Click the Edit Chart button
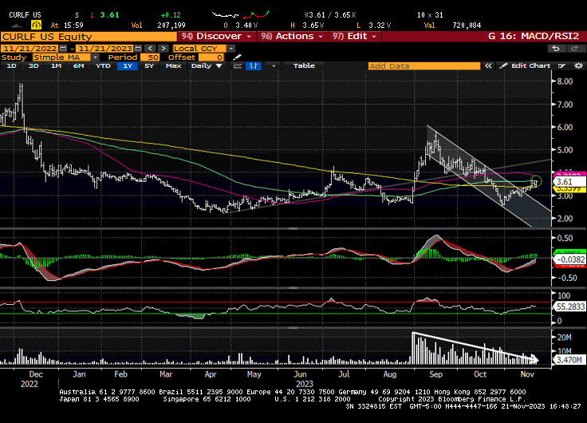This screenshot has width=587, height=423. coord(526,66)
